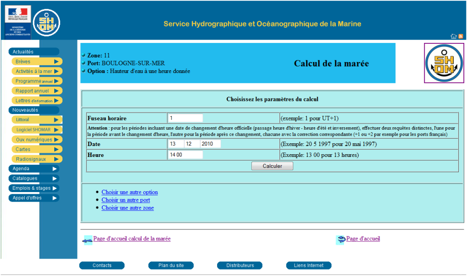Click the home icon in header
467x276 pixels.
(453, 36)
